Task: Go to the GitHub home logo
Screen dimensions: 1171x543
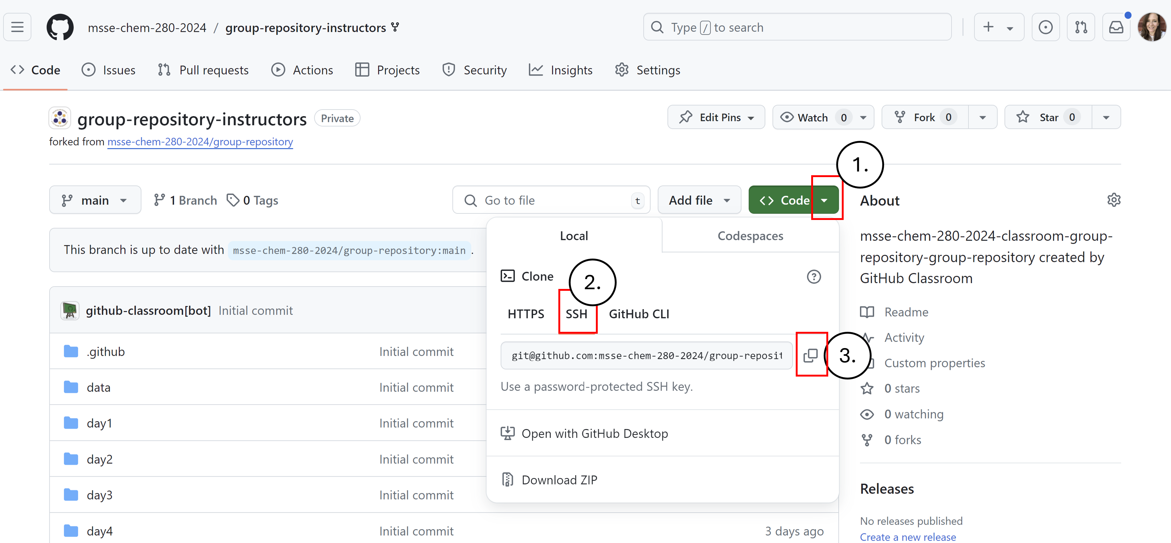Action: 60,27
